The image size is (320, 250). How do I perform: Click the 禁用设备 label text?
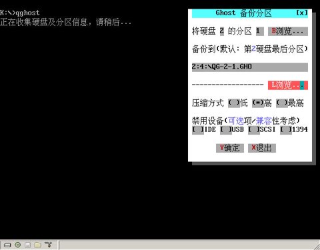point(208,121)
